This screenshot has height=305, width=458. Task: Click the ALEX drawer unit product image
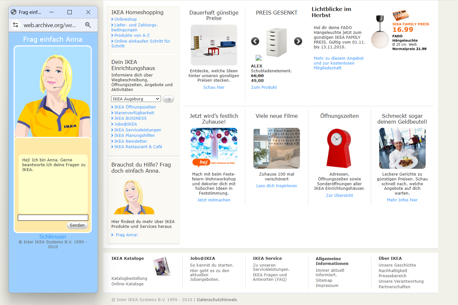pos(277,42)
